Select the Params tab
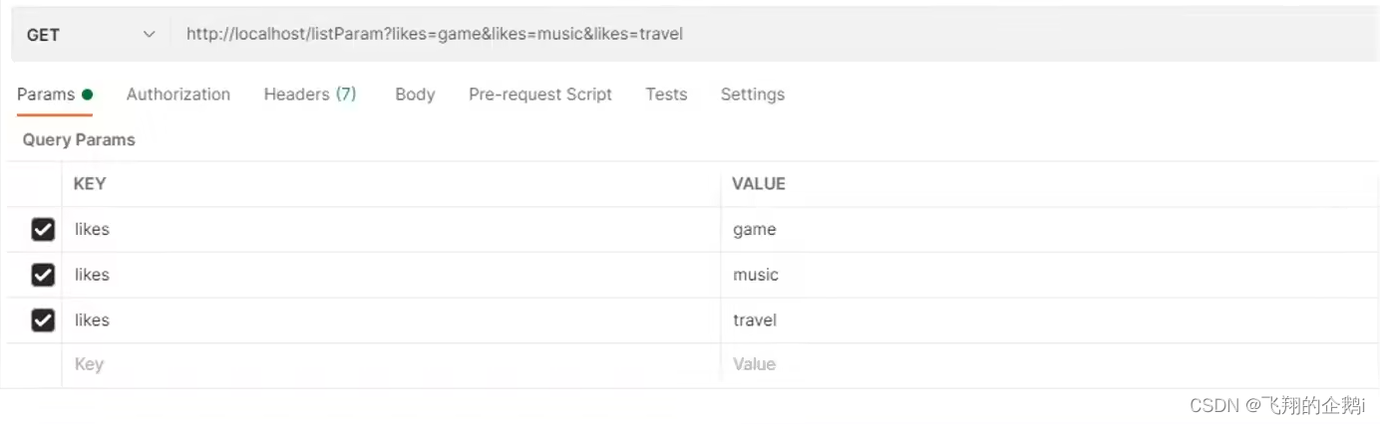Image resolution: width=1380 pixels, height=424 pixels. 55,95
